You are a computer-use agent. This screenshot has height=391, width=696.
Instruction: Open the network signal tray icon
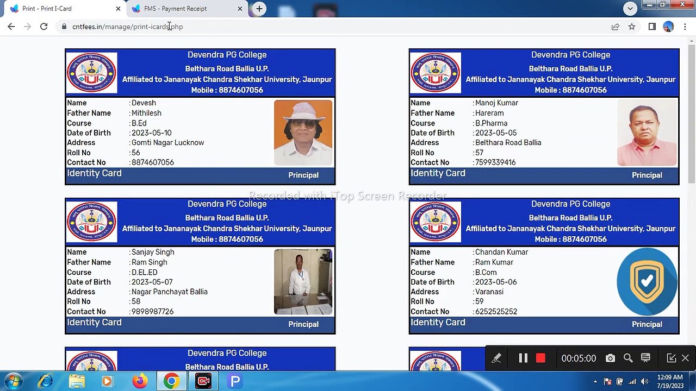632,381
